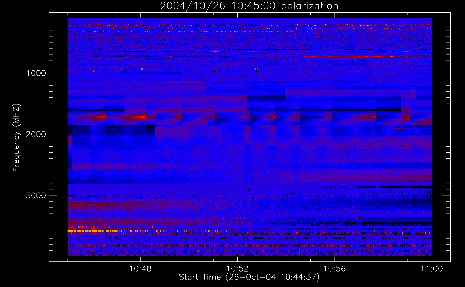This screenshot has height=287, width=465.
Task: Click the plot title "2004/10/26 10:45:00 polarization"
Action: coord(249,6)
